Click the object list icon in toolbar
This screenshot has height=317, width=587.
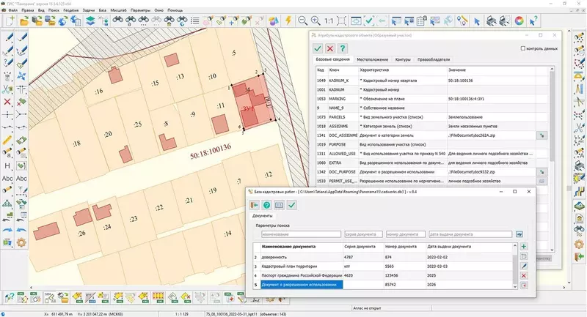[x=194, y=21]
